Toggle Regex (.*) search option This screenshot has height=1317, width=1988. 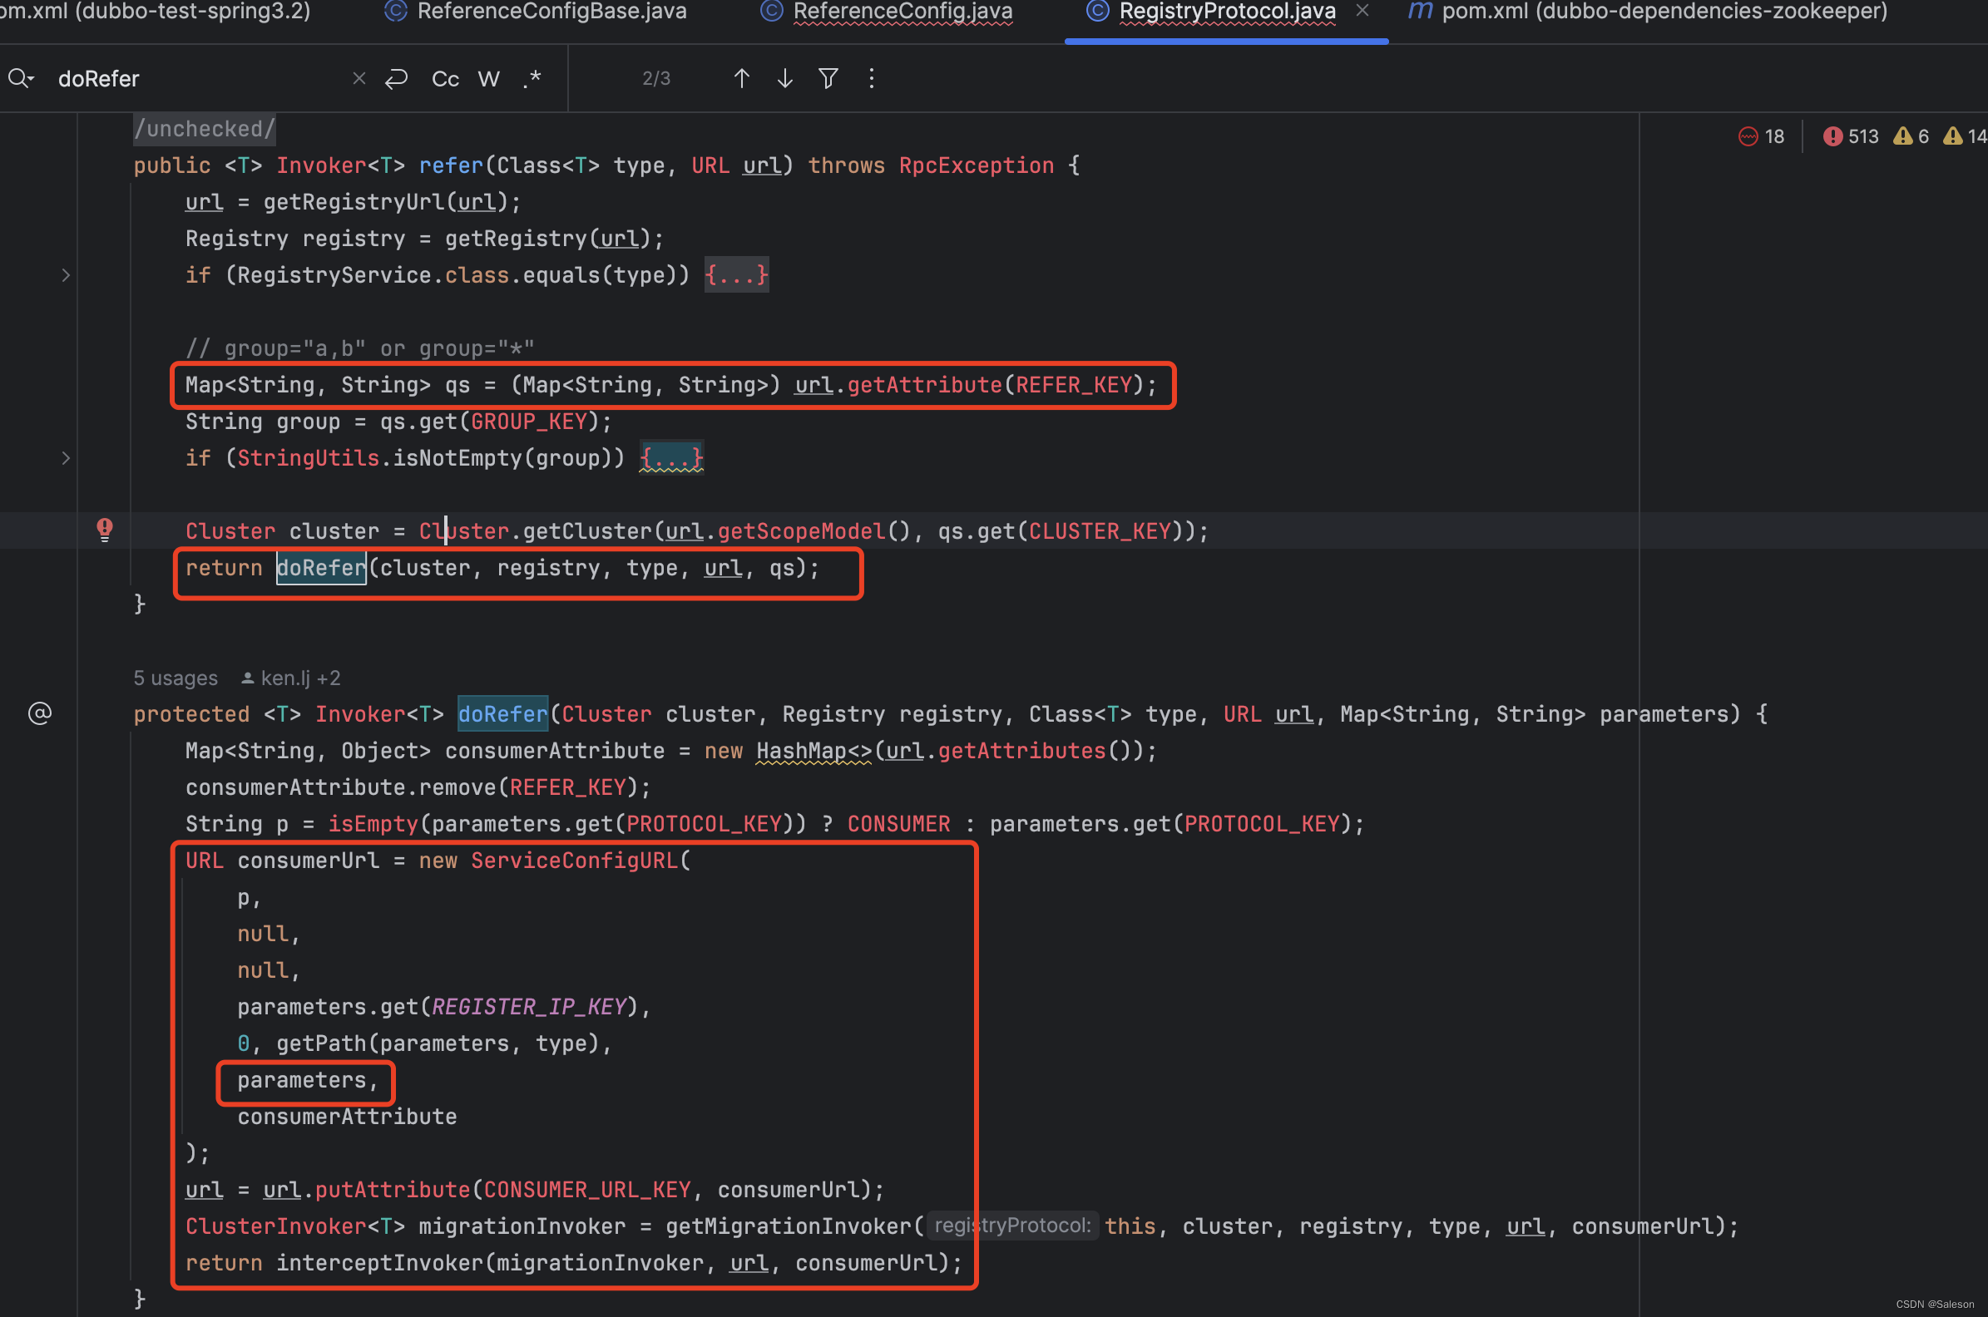tap(532, 79)
